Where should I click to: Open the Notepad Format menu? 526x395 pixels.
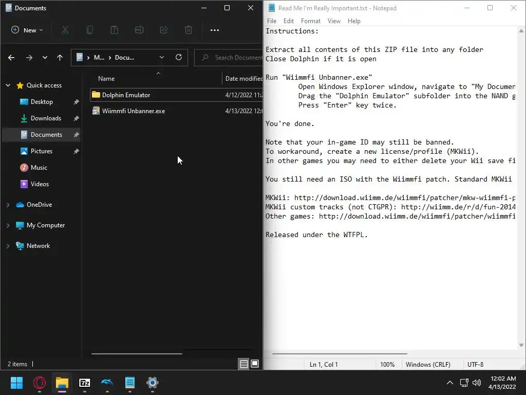pyautogui.click(x=311, y=21)
